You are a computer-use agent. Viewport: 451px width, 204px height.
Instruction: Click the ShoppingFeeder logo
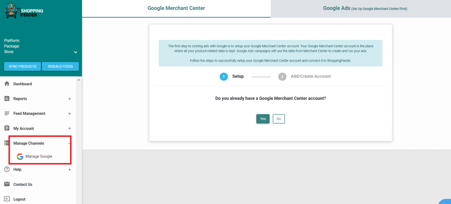24,11
